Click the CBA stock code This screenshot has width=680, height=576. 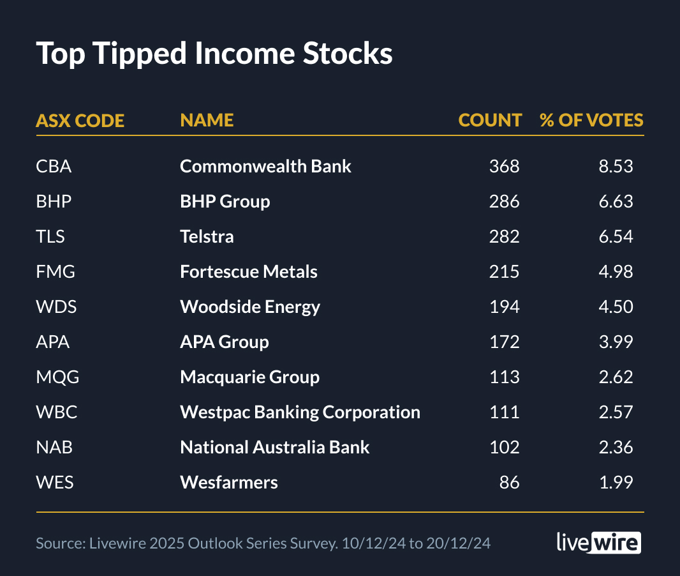(54, 167)
